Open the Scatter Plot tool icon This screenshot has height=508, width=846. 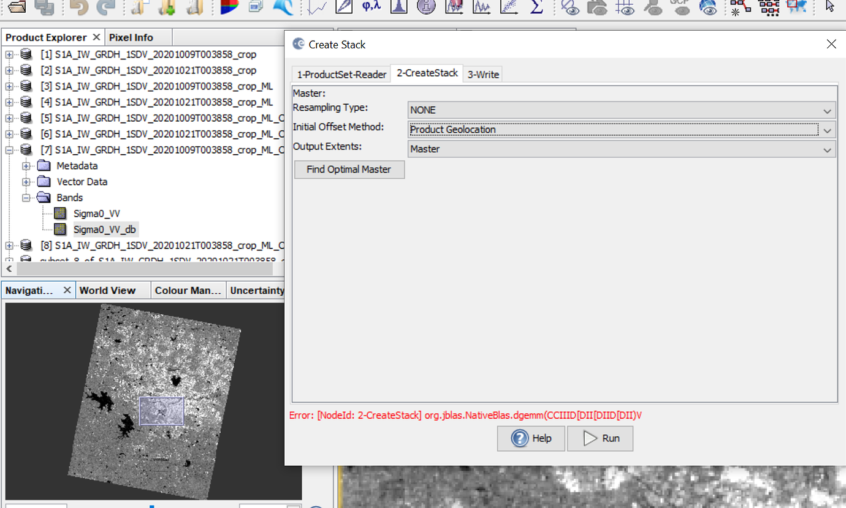pos(509,6)
